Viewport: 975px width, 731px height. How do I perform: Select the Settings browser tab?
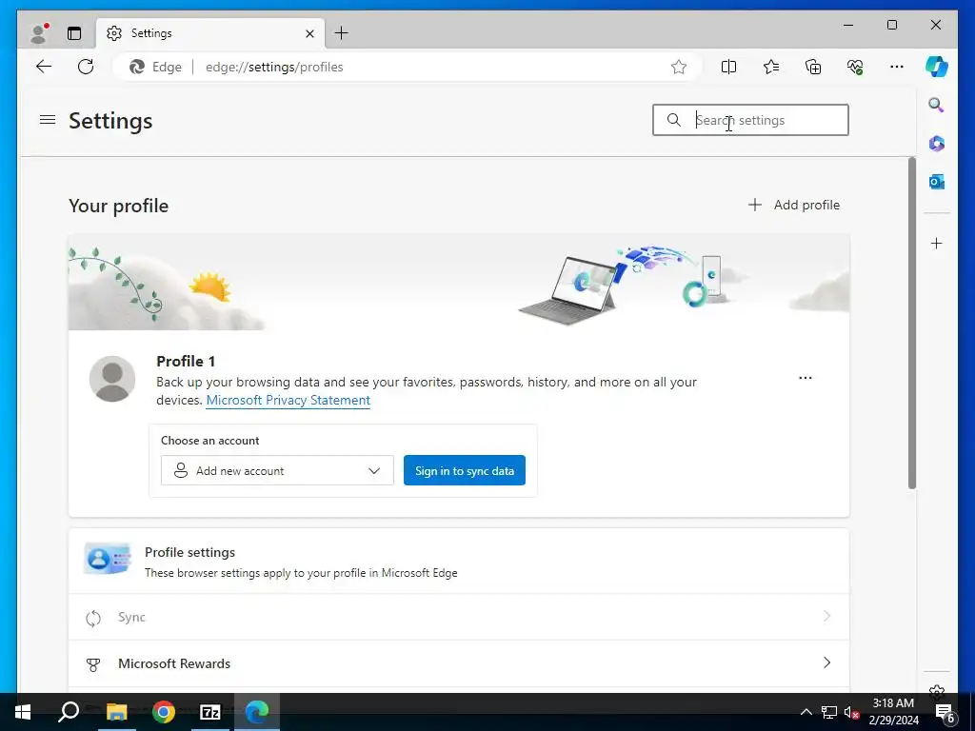211,33
